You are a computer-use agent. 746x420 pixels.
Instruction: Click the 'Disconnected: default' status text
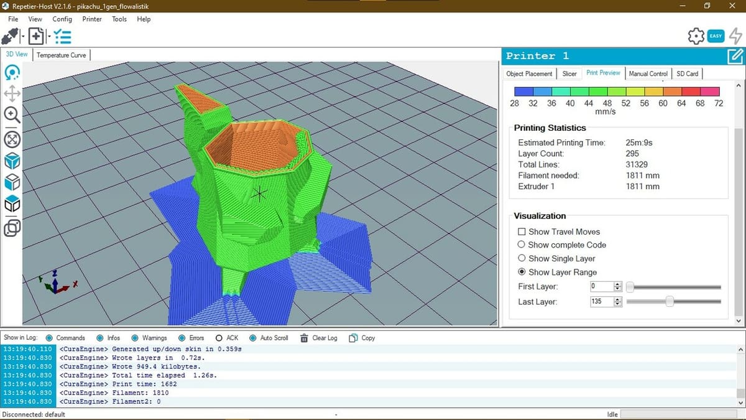[34, 414]
